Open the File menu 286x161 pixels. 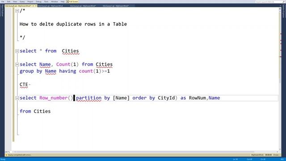click(3, 2)
